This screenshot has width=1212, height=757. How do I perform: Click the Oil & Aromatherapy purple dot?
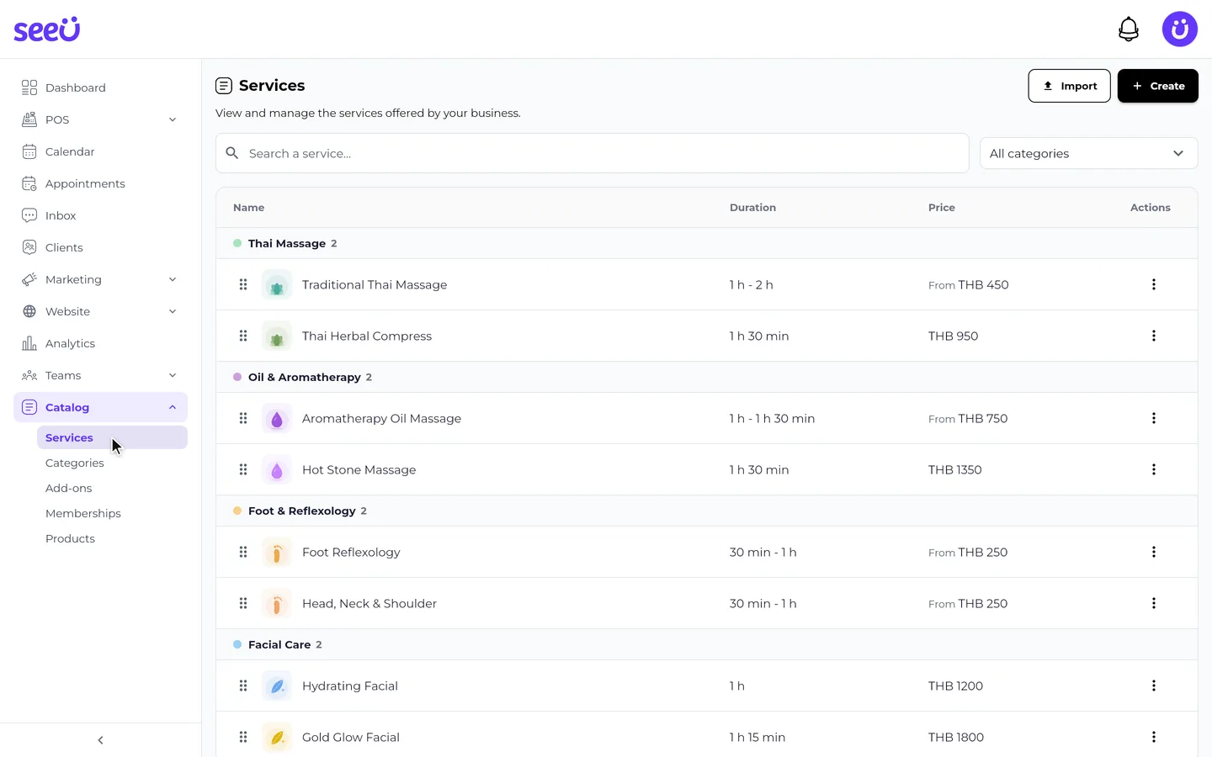point(237,377)
